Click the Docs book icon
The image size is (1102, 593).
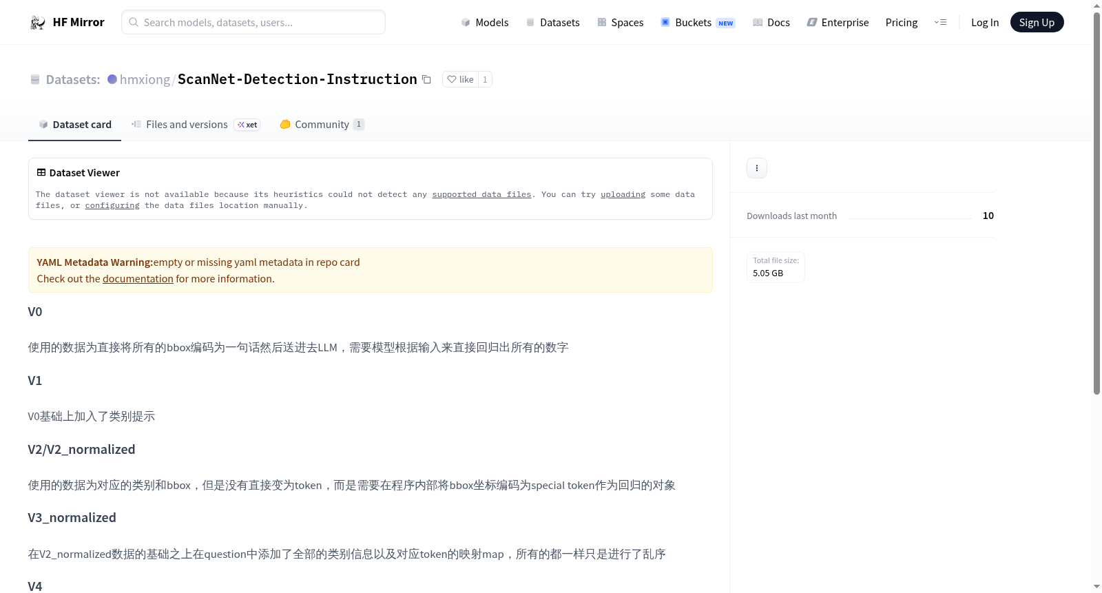click(758, 23)
